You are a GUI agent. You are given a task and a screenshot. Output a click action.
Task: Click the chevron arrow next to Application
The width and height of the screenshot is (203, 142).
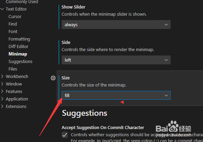click(2, 99)
